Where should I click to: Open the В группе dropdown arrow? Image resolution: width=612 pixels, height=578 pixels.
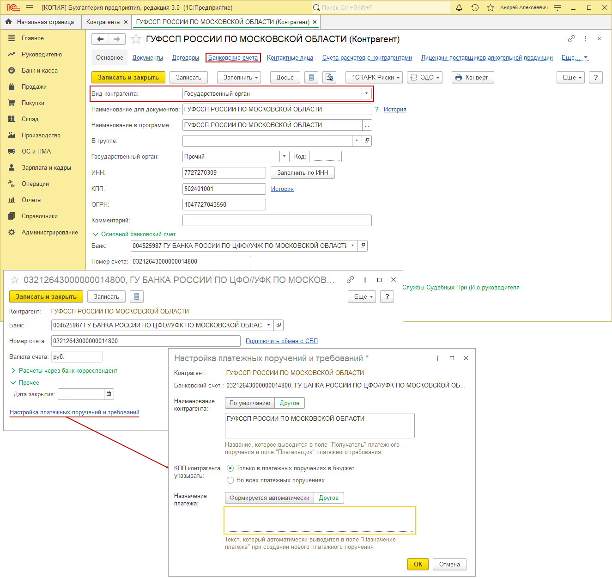click(x=357, y=141)
